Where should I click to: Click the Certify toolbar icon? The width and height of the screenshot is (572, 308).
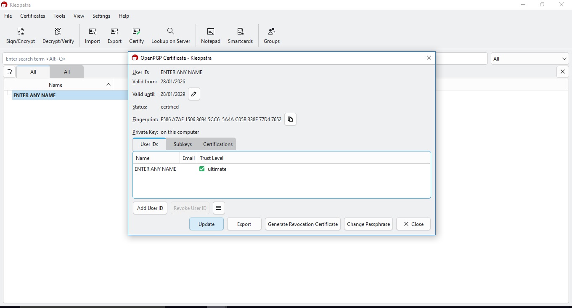[x=136, y=36]
